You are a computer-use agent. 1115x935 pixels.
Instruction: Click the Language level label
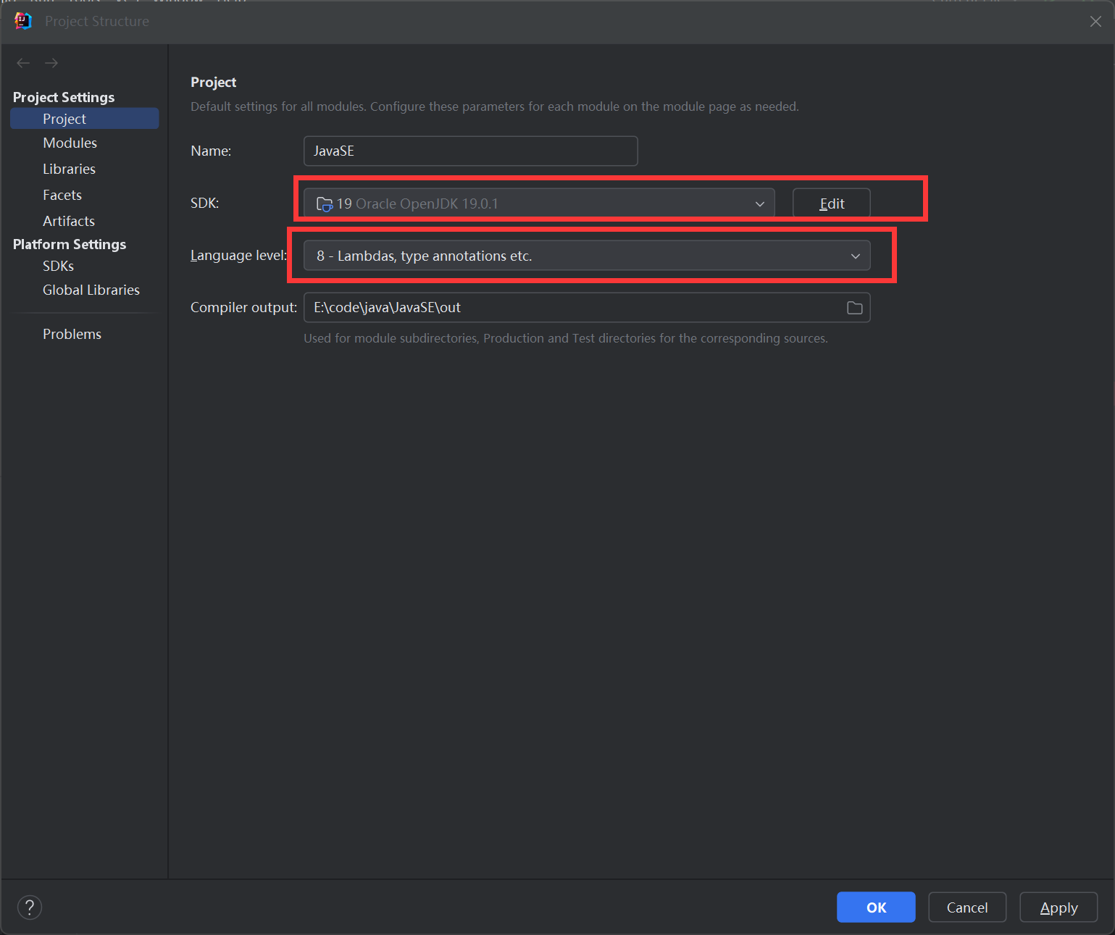[239, 255]
